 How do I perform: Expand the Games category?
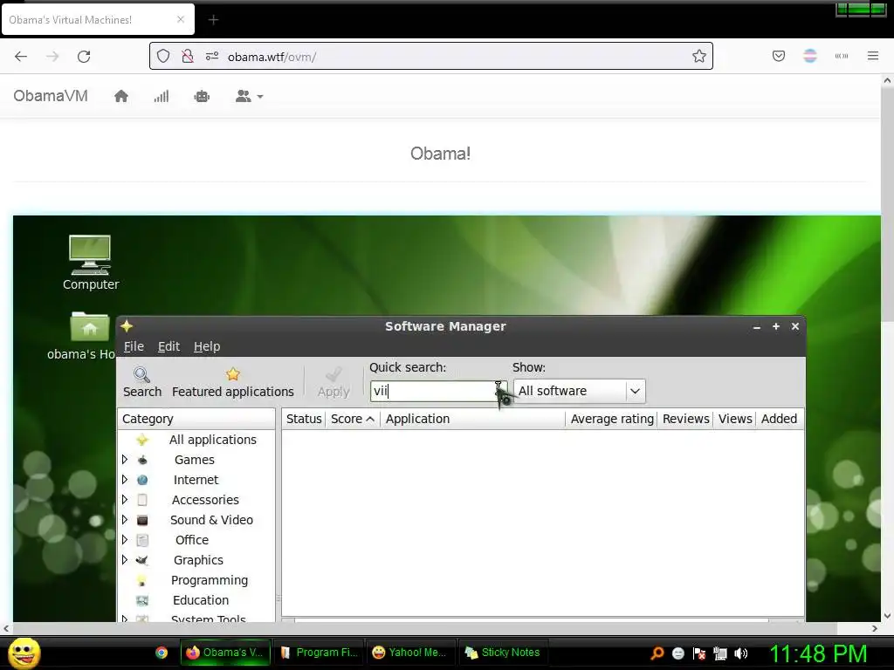pyautogui.click(x=124, y=459)
